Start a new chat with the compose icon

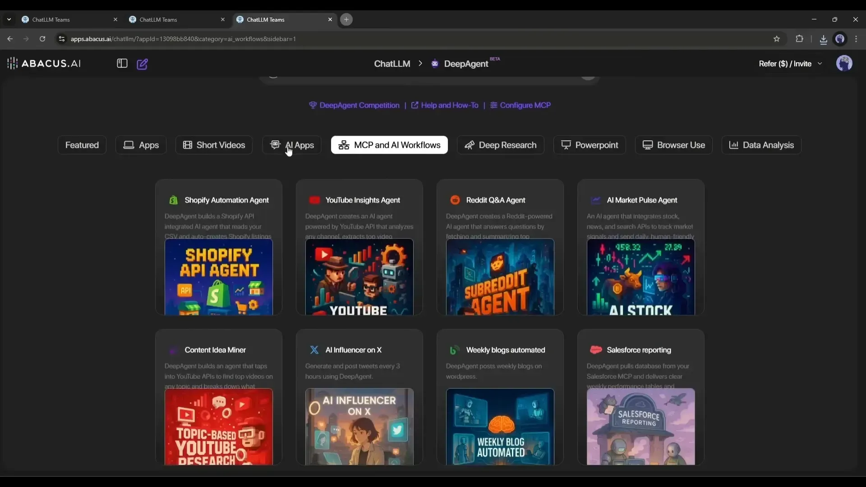pyautogui.click(x=142, y=64)
